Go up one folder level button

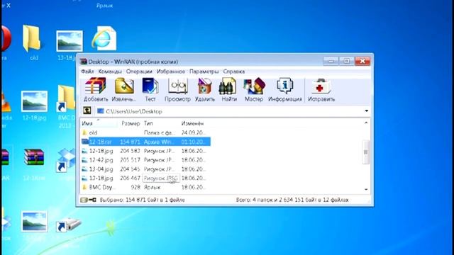[x=87, y=110]
